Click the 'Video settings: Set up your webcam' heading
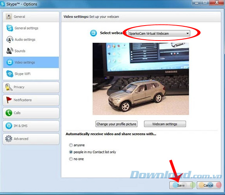 91,17
